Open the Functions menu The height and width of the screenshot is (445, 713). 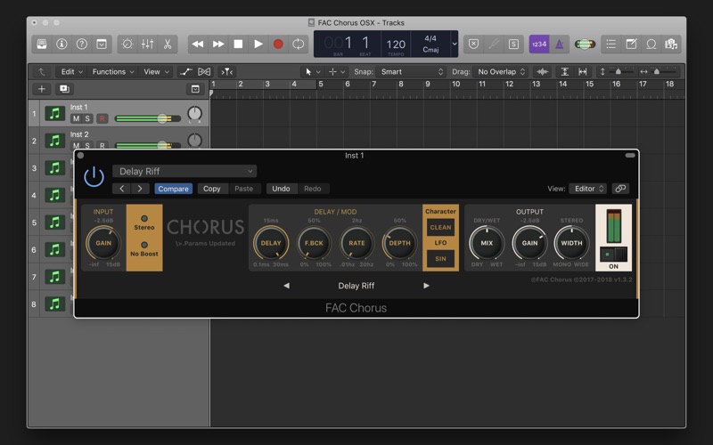pos(113,72)
